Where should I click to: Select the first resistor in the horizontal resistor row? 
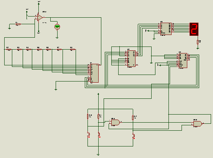(x=9, y=50)
